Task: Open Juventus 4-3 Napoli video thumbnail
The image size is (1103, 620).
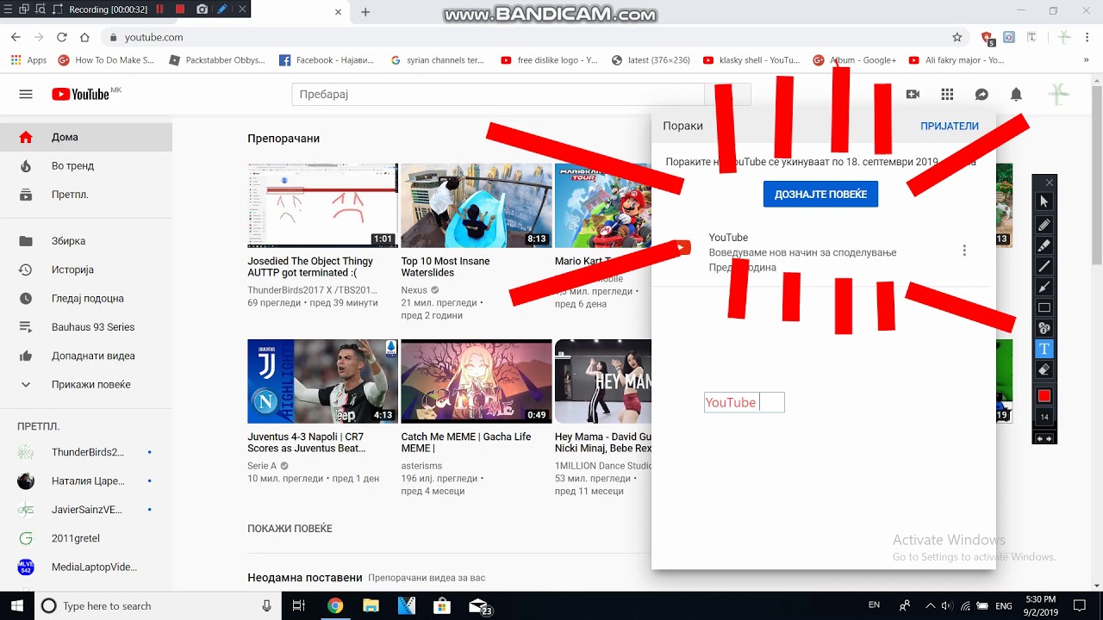Action: coord(322,381)
